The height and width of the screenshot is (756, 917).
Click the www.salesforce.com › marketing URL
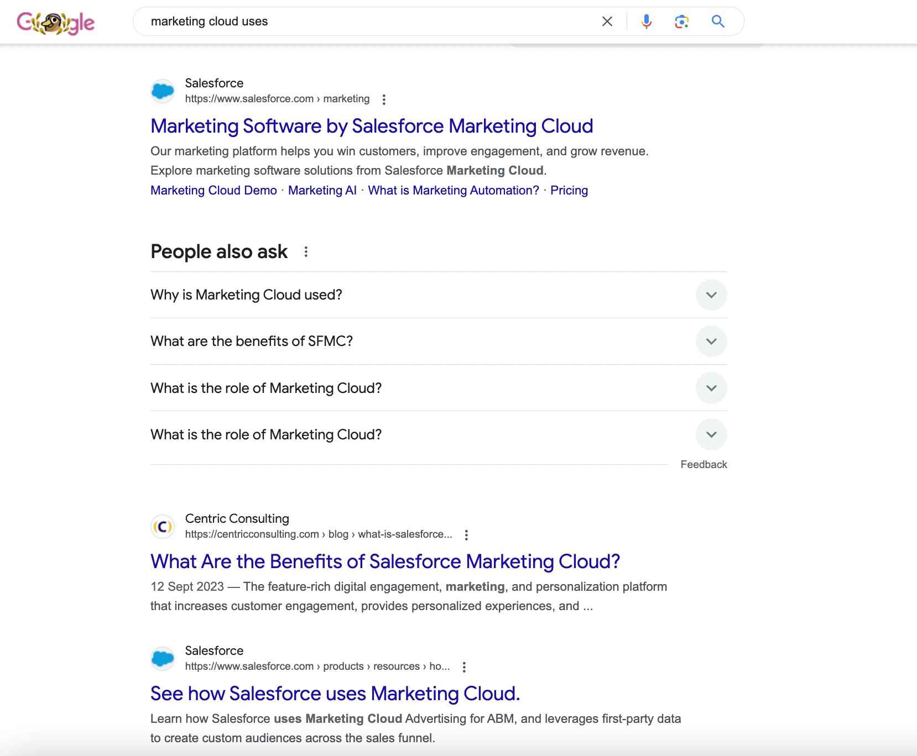pos(277,99)
